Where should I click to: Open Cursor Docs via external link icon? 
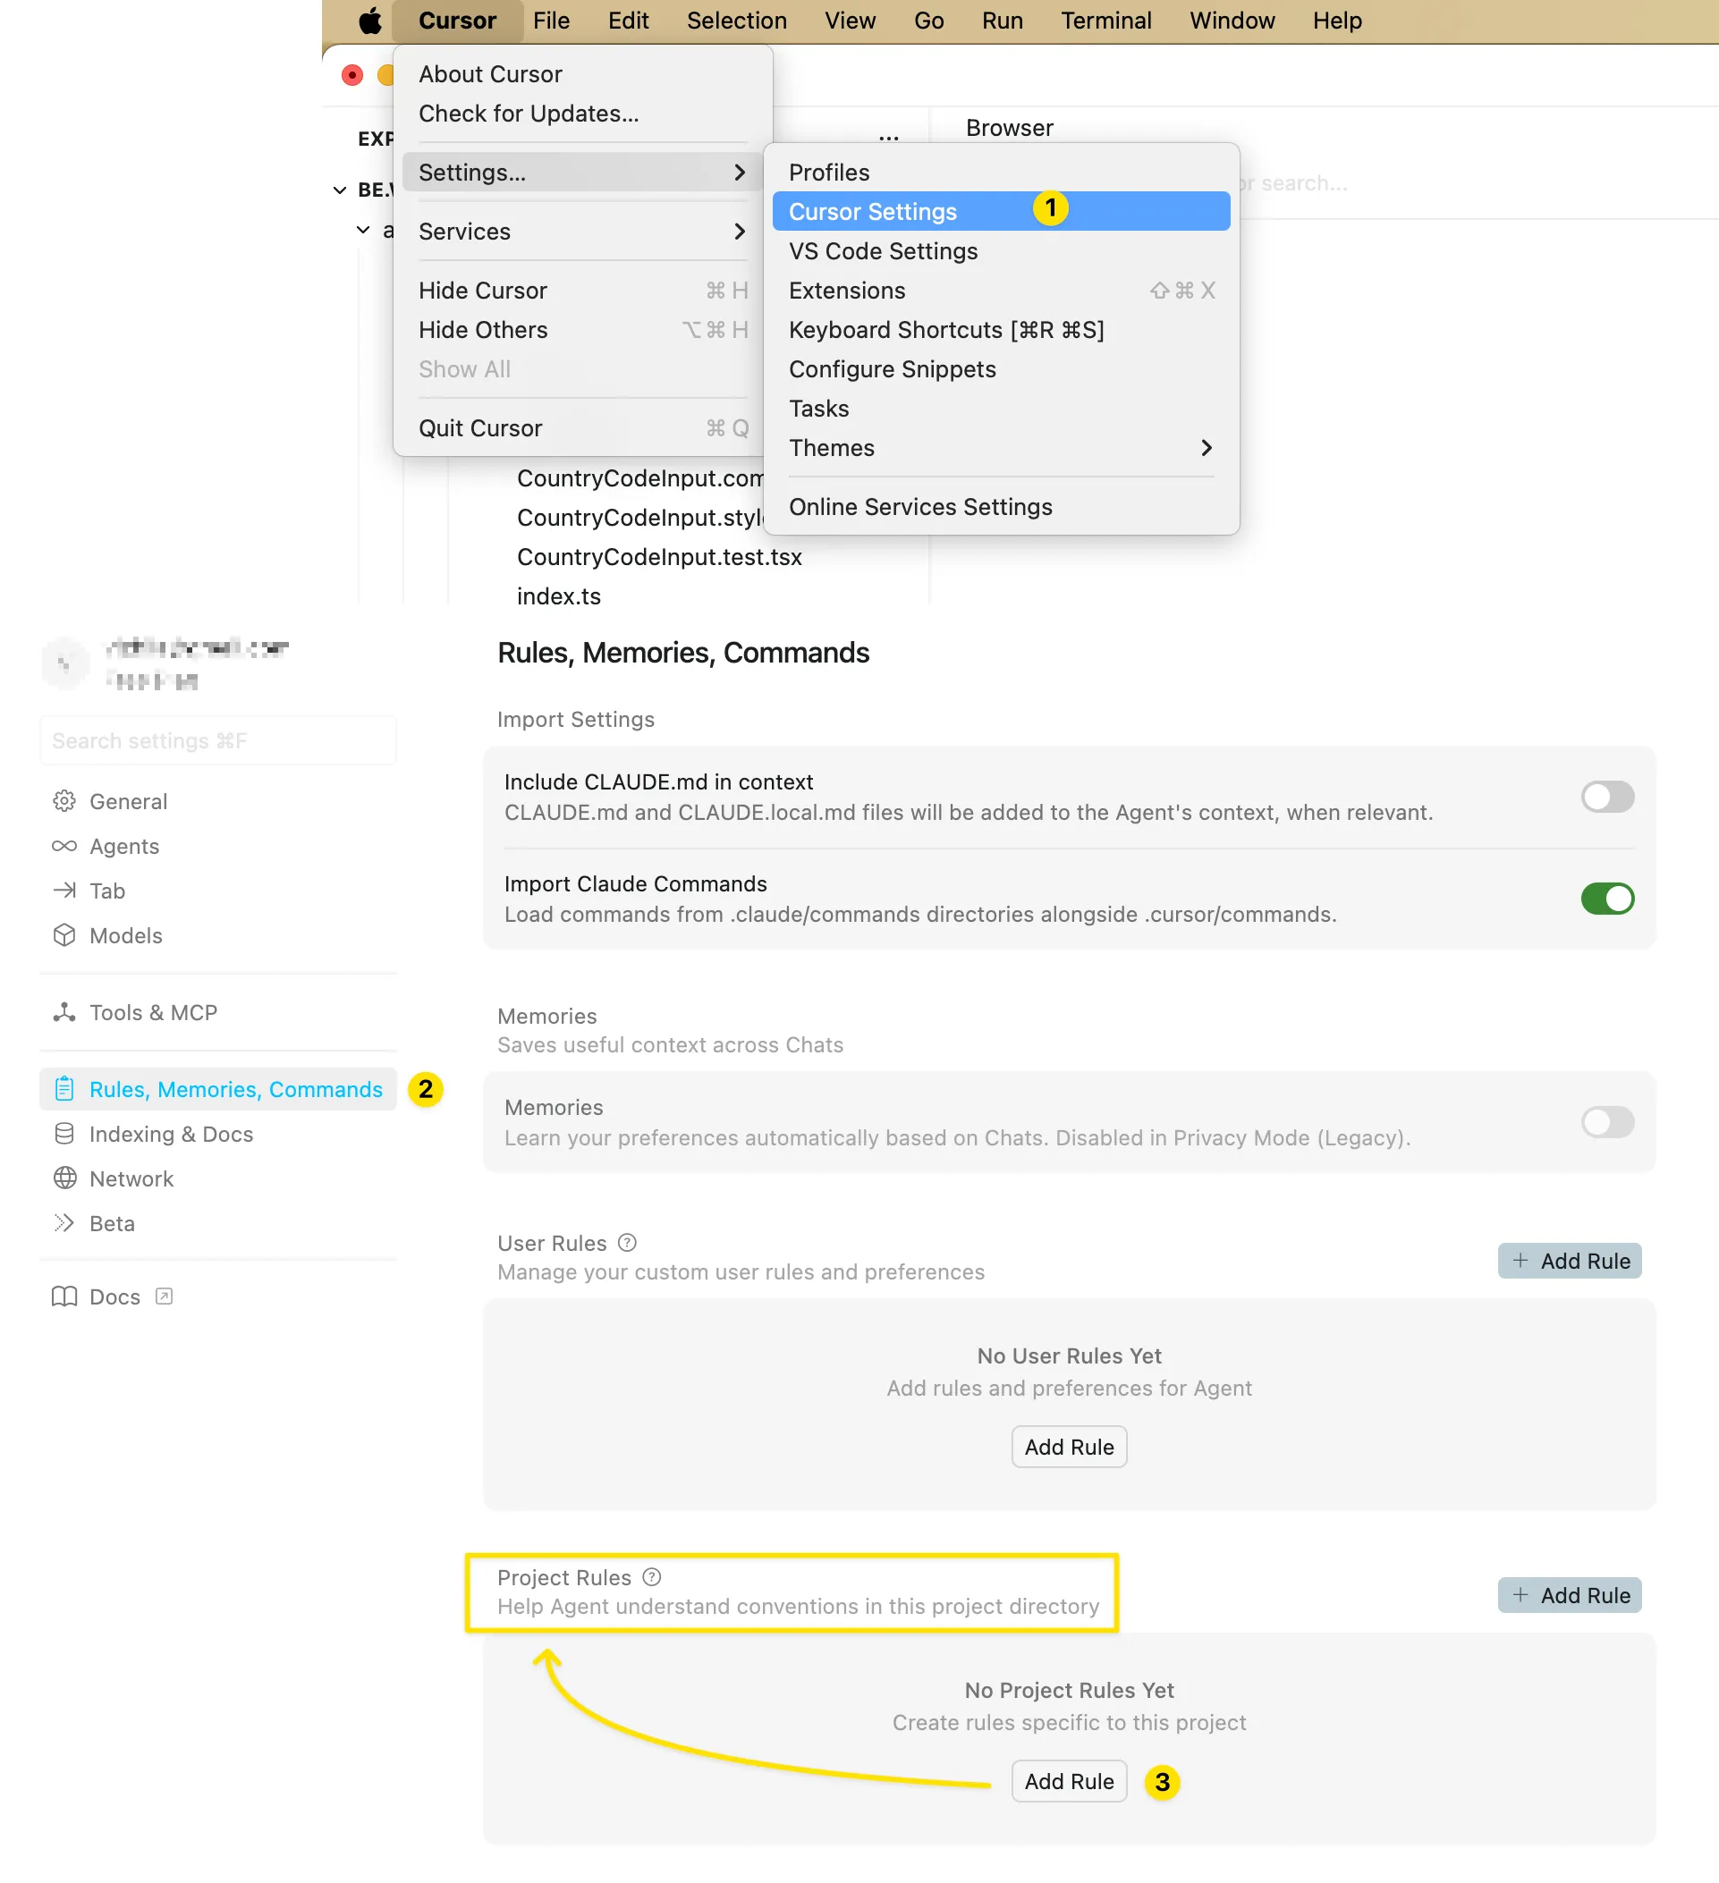pos(165,1296)
